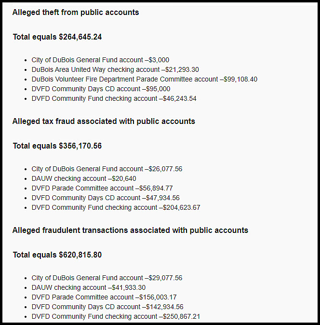The width and height of the screenshot is (320, 325).
Task: Select the Community Days CD –$95,000 entry
Action: 101,89
